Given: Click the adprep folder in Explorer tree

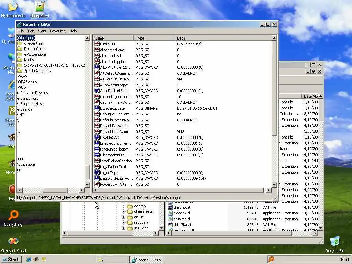Looking at the screenshot, I should click(x=137, y=206).
